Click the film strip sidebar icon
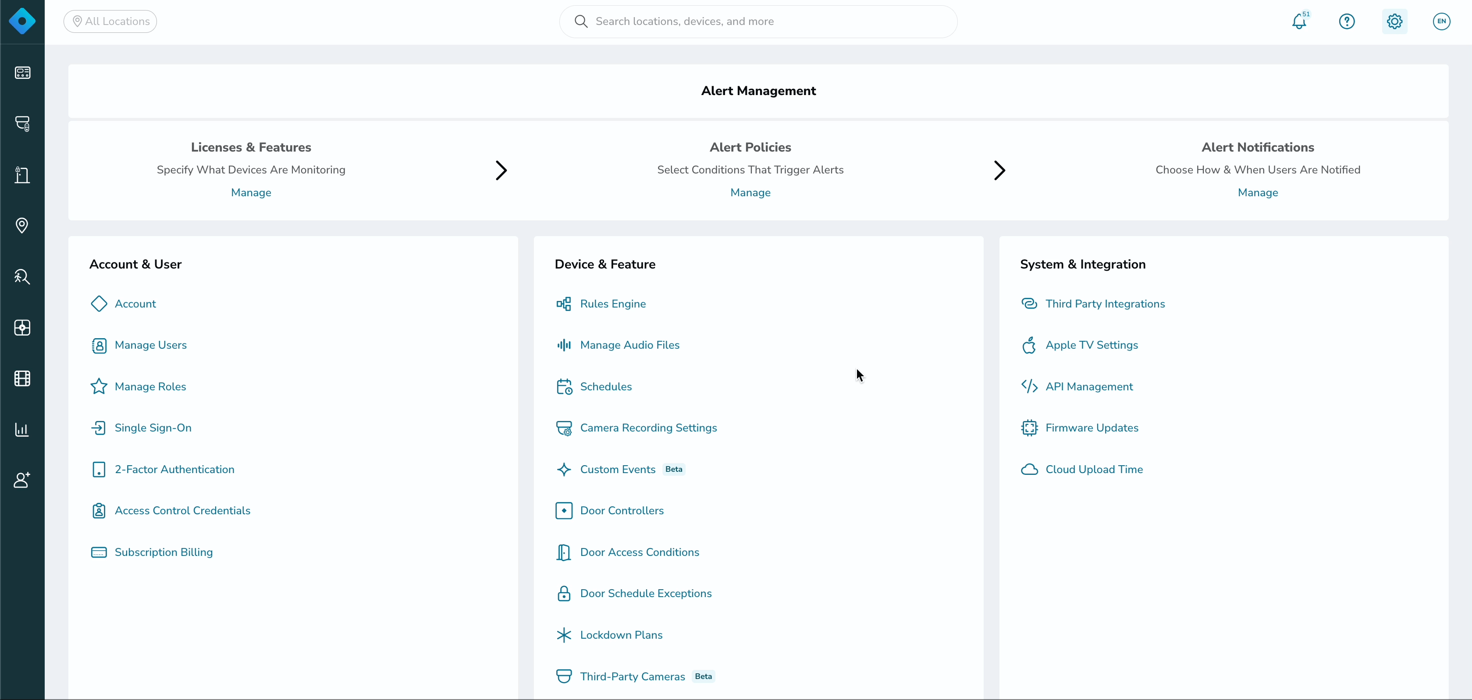 tap(22, 378)
